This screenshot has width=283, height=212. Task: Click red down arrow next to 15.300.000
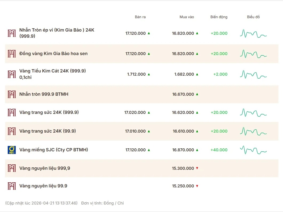click(x=197, y=168)
